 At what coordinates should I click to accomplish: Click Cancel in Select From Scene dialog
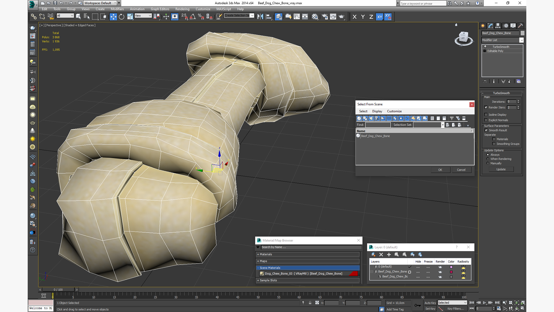[x=461, y=170]
